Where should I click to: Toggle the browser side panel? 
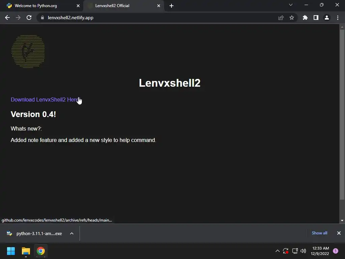click(x=316, y=18)
